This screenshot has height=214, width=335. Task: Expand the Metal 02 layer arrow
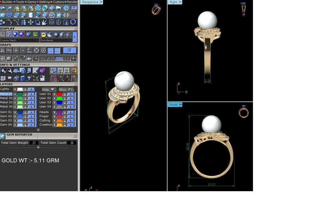pos(15,98)
